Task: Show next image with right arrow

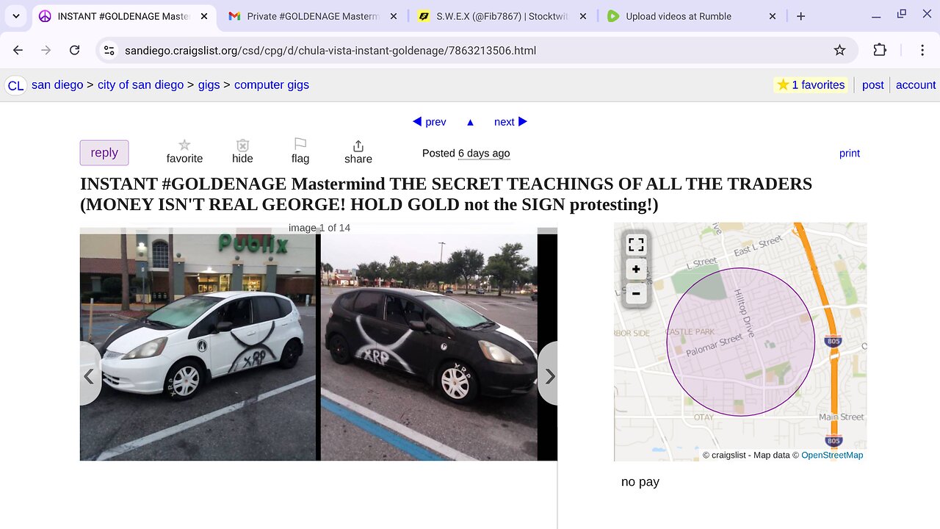Action: (x=548, y=376)
